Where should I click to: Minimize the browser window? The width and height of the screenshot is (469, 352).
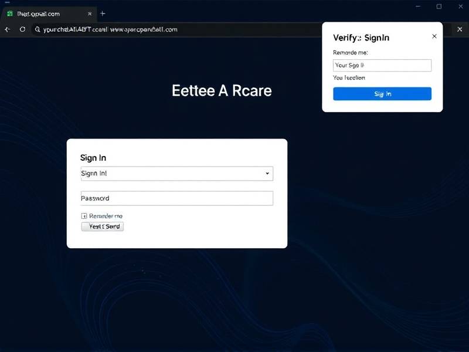(x=418, y=6)
